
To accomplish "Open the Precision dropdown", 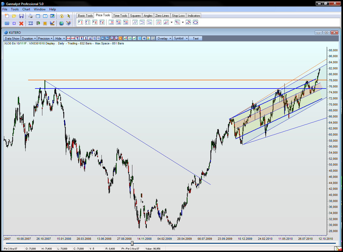I will pyautogui.click(x=45, y=38).
